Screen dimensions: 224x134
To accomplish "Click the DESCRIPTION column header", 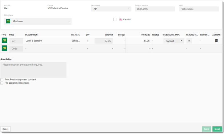I will [x=31, y=35].
